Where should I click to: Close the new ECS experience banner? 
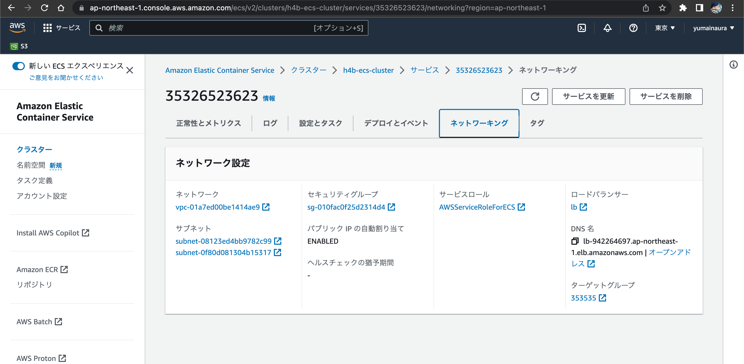point(130,70)
